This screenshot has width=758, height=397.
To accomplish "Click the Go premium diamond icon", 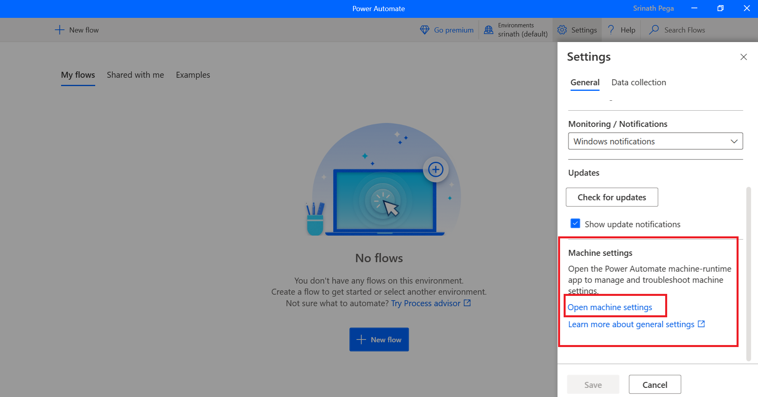I will (x=424, y=30).
